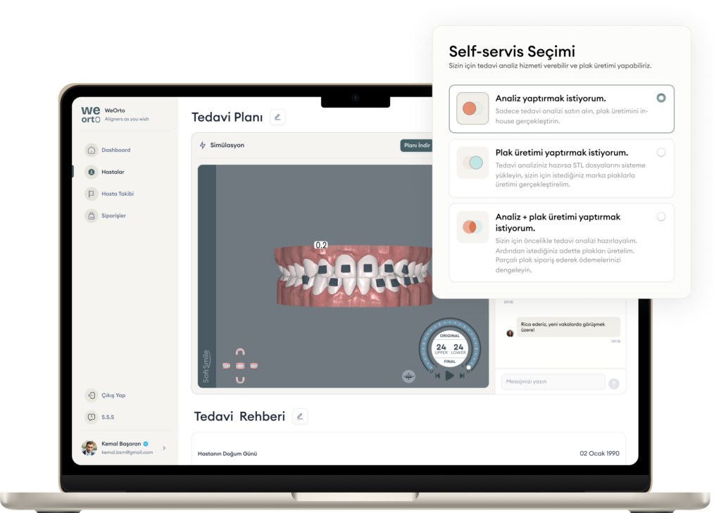Click the send message arrow icon
Screen dimensions: 721x513
(x=614, y=384)
